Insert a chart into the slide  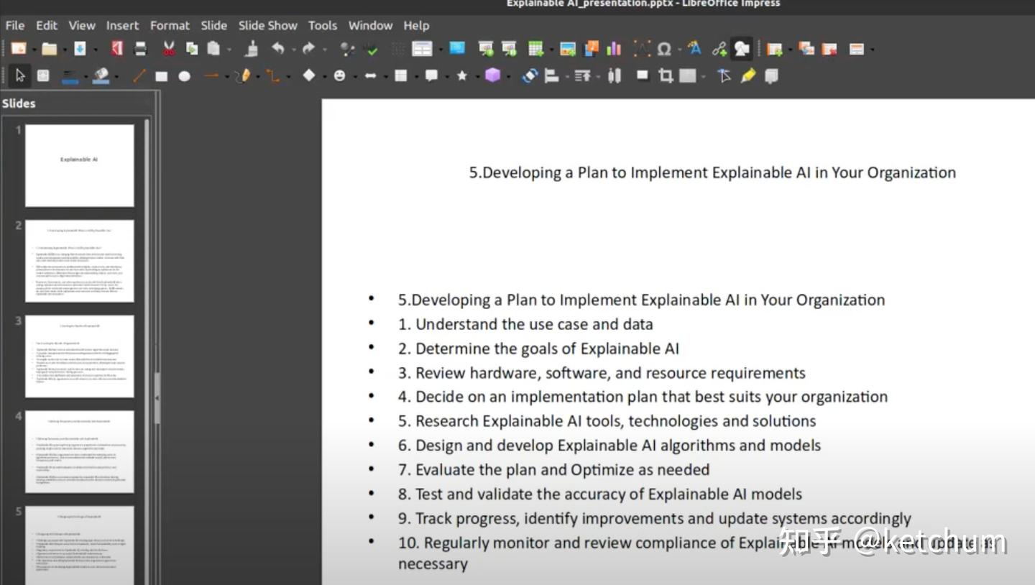[x=613, y=48]
